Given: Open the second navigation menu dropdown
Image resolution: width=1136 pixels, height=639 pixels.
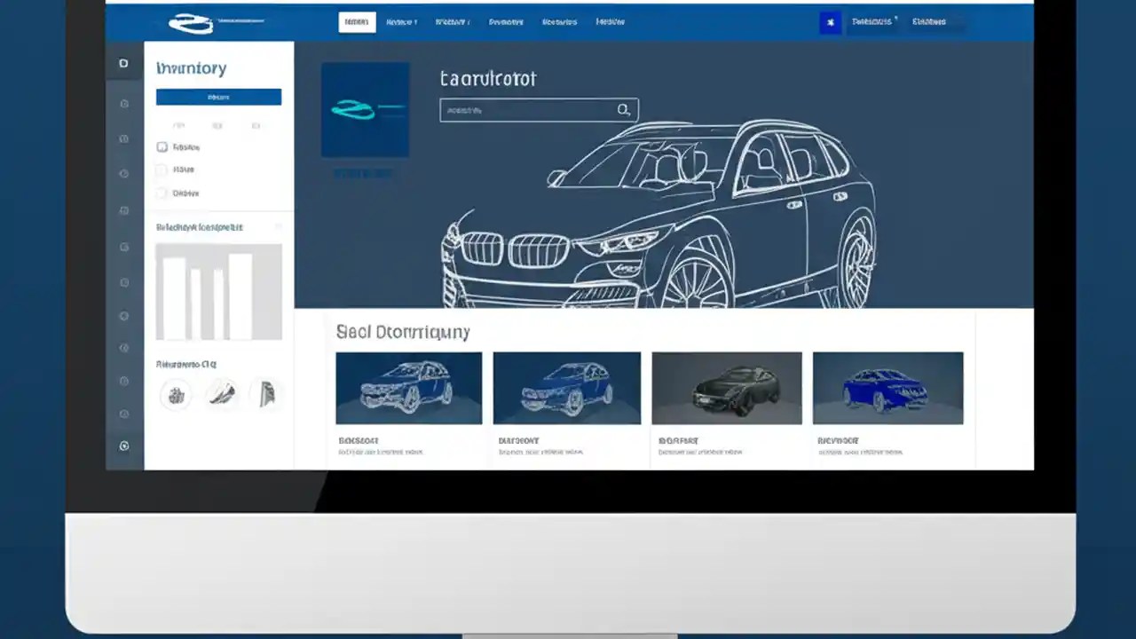Looking at the screenshot, I should [401, 22].
